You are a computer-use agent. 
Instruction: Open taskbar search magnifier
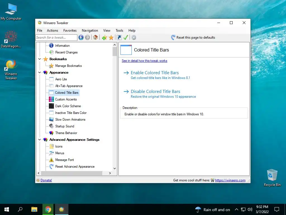click(x=20, y=209)
